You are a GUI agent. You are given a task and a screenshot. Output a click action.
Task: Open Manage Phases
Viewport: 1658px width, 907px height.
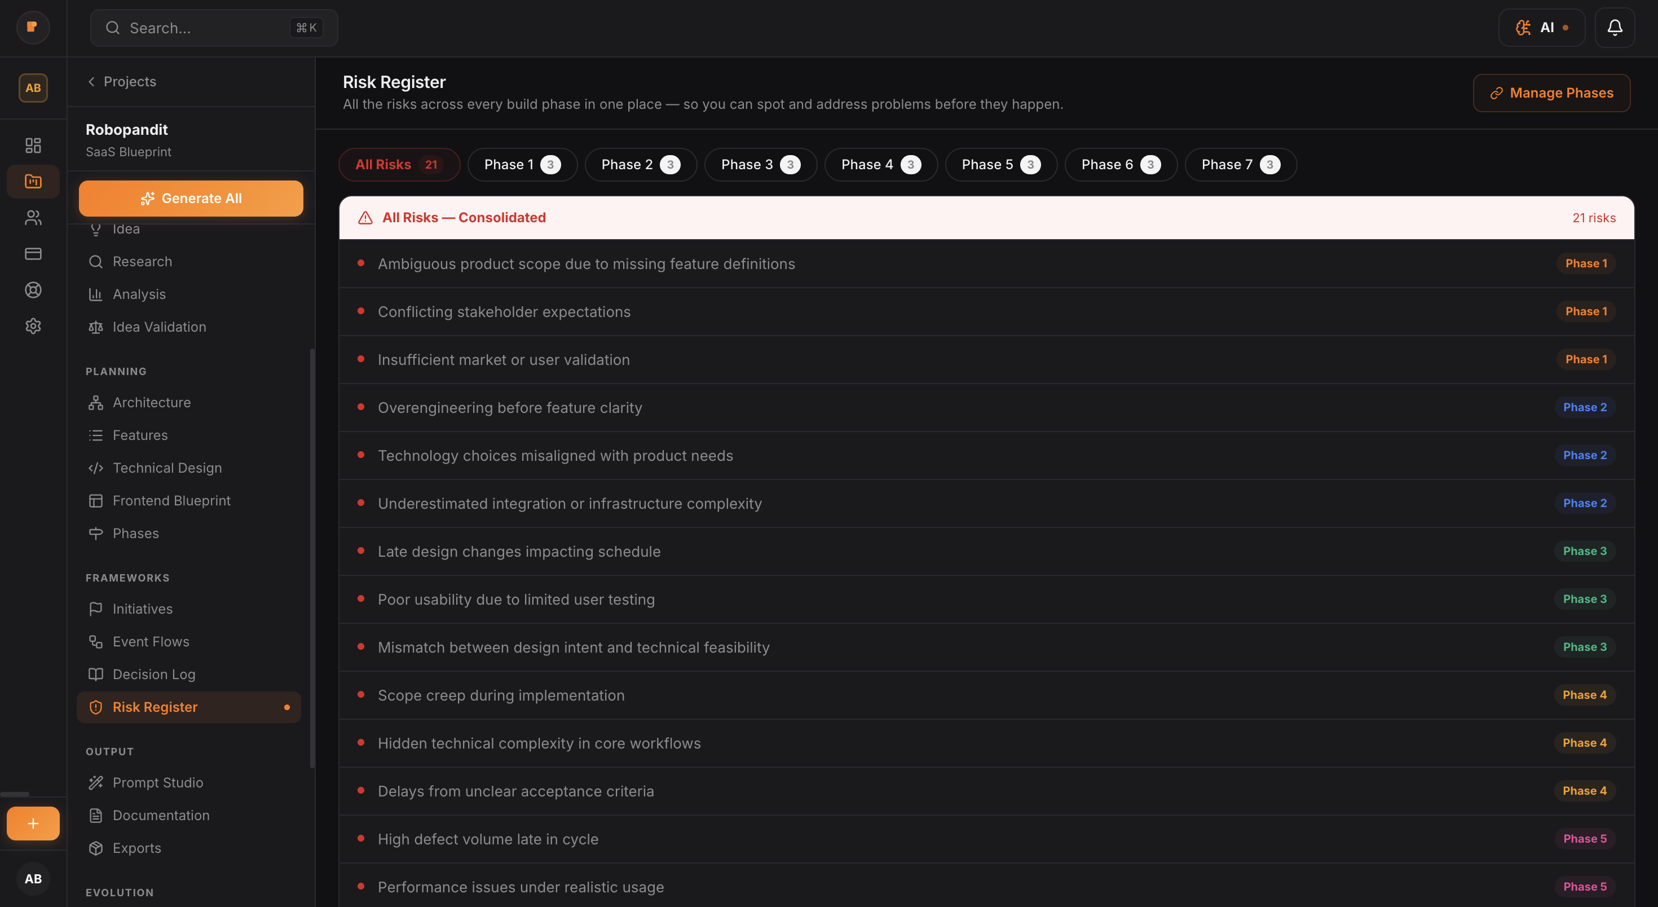click(x=1551, y=92)
